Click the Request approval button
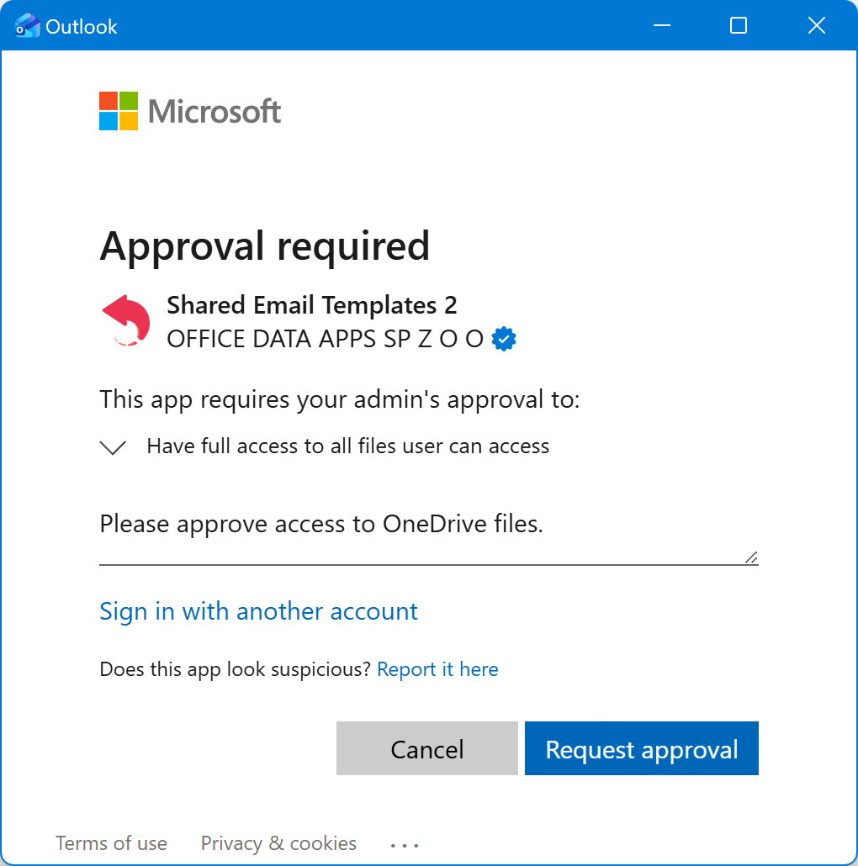Viewport: 858px width, 866px height. pyautogui.click(x=641, y=748)
